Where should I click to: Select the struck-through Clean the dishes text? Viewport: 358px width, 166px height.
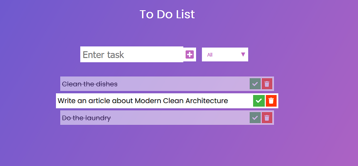(x=90, y=84)
